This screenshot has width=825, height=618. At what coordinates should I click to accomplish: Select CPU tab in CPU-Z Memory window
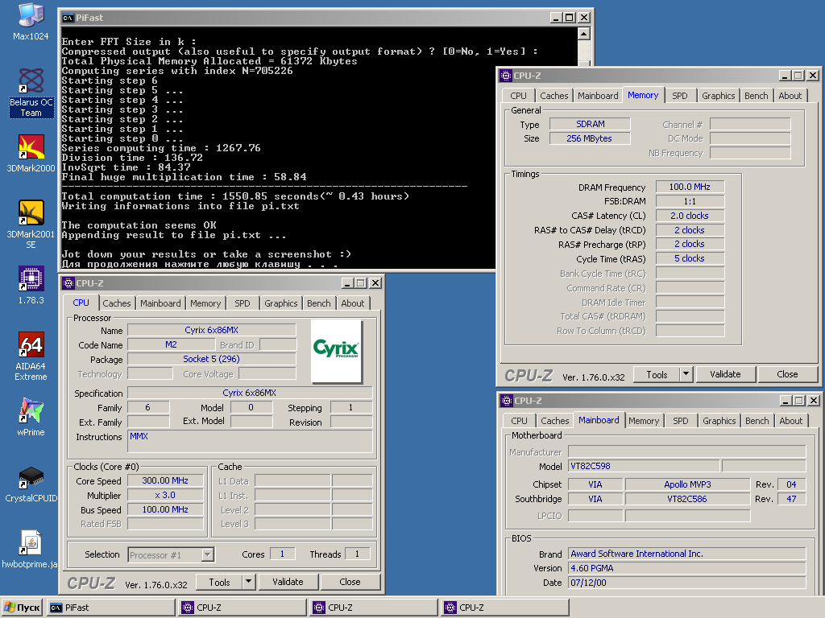point(518,96)
